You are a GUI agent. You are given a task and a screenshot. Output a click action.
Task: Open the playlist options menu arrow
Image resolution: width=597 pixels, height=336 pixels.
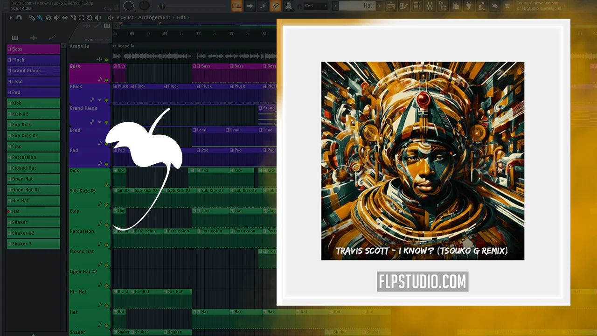pos(11,18)
